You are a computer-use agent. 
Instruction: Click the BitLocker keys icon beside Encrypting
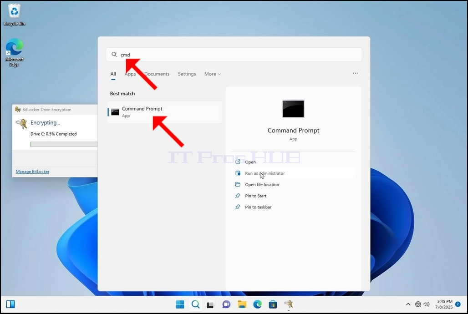pyautogui.click(x=22, y=123)
